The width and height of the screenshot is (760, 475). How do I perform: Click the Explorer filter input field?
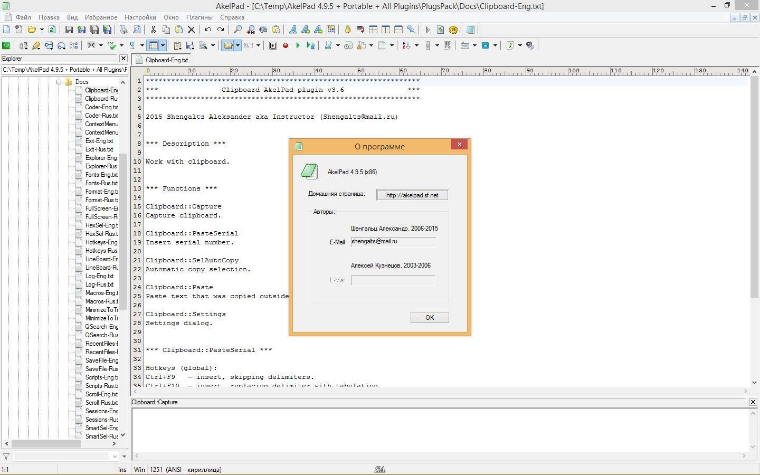[x=66, y=456]
